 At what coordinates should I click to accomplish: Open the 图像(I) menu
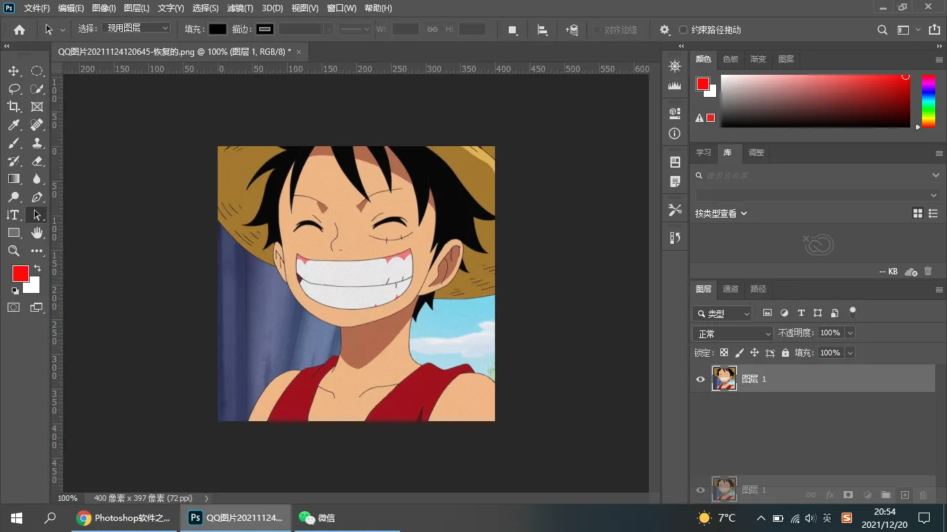click(104, 8)
